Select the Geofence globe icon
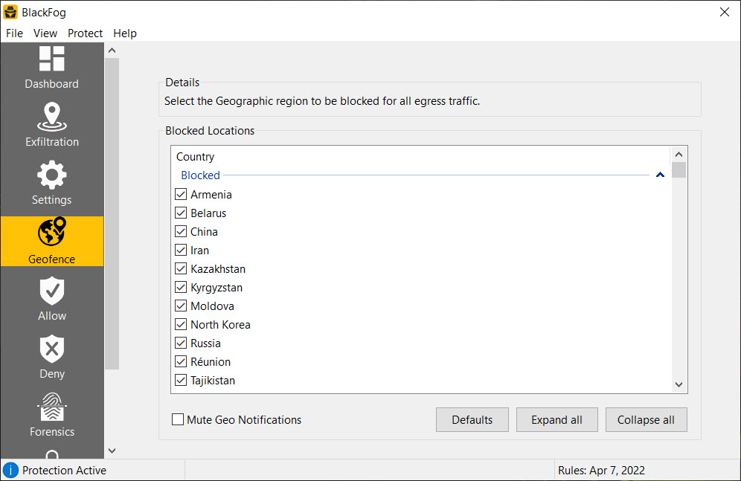The width and height of the screenshot is (741, 481). point(52,231)
